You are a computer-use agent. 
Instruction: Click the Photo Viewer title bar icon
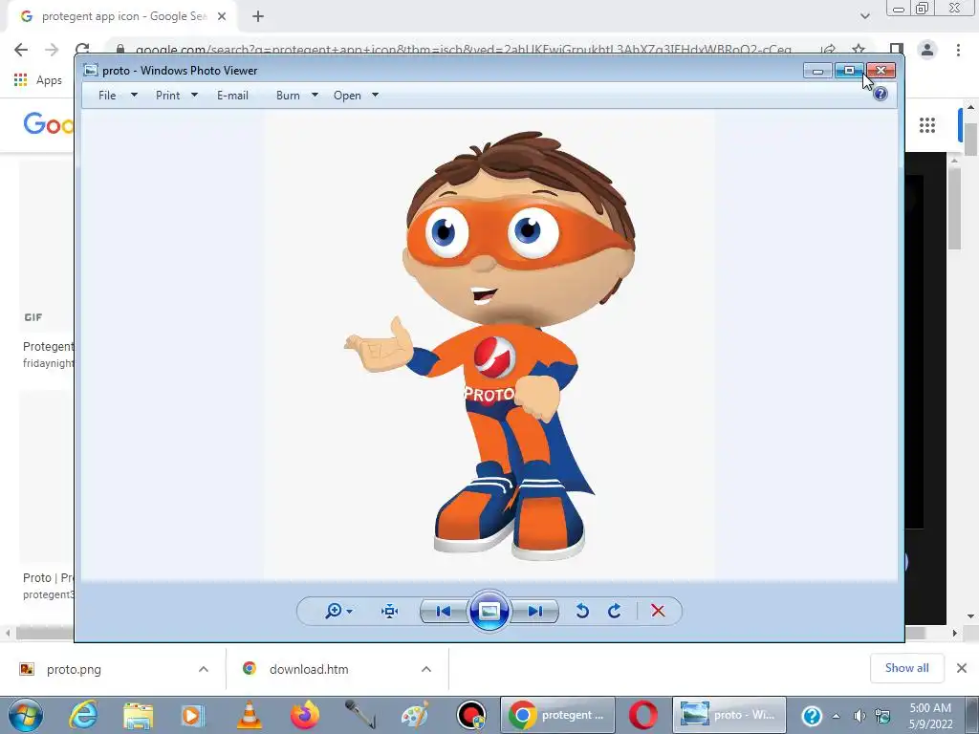[x=91, y=70]
